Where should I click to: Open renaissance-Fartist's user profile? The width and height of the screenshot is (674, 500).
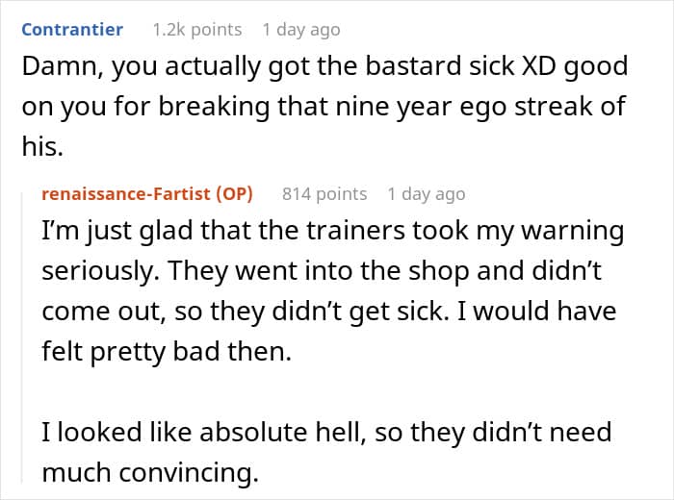point(125,193)
